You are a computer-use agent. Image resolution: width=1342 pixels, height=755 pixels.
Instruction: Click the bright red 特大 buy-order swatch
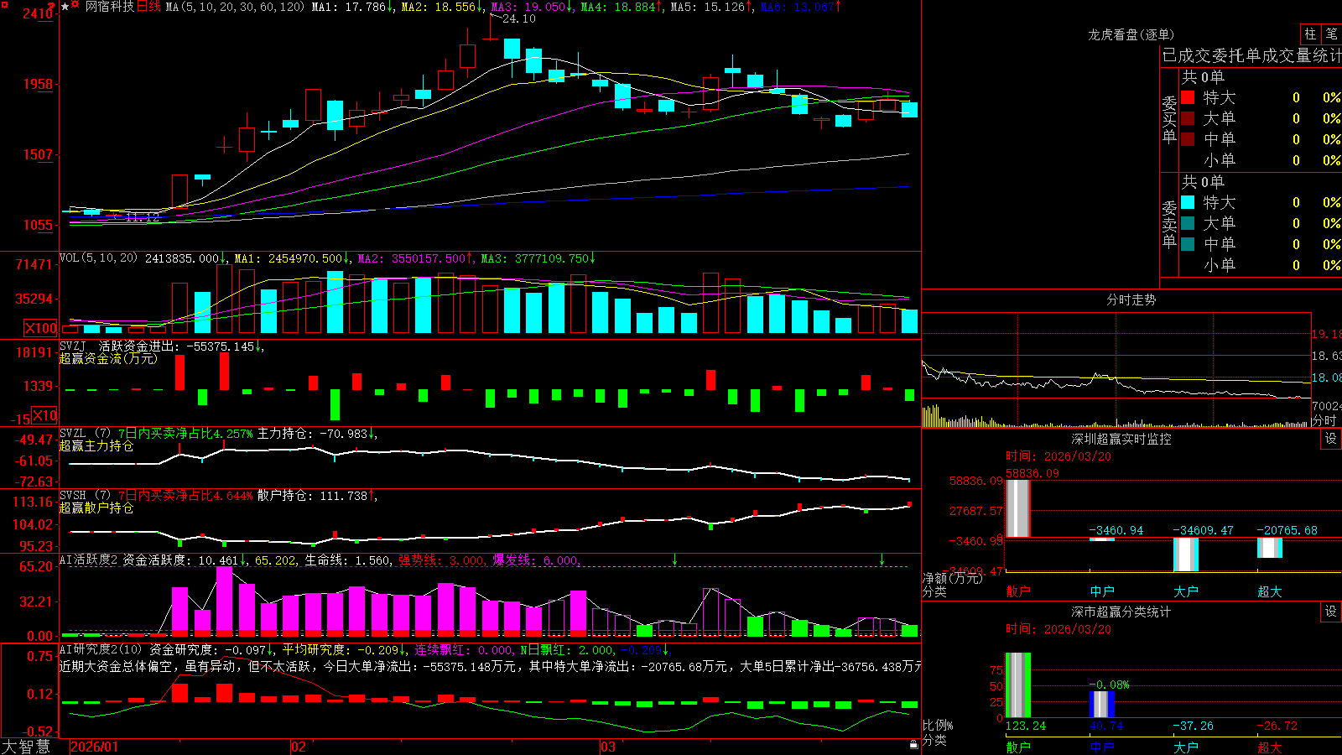pos(1188,97)
